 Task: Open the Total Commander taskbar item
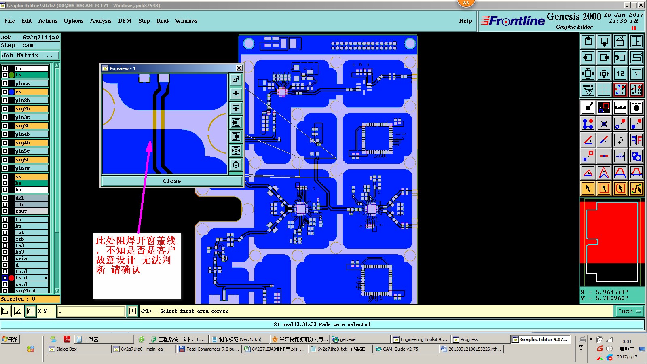[x=209, y=349]
